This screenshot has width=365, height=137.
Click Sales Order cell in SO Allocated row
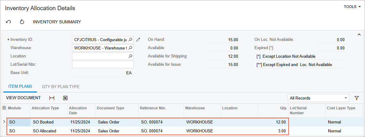tap(117, 131)
